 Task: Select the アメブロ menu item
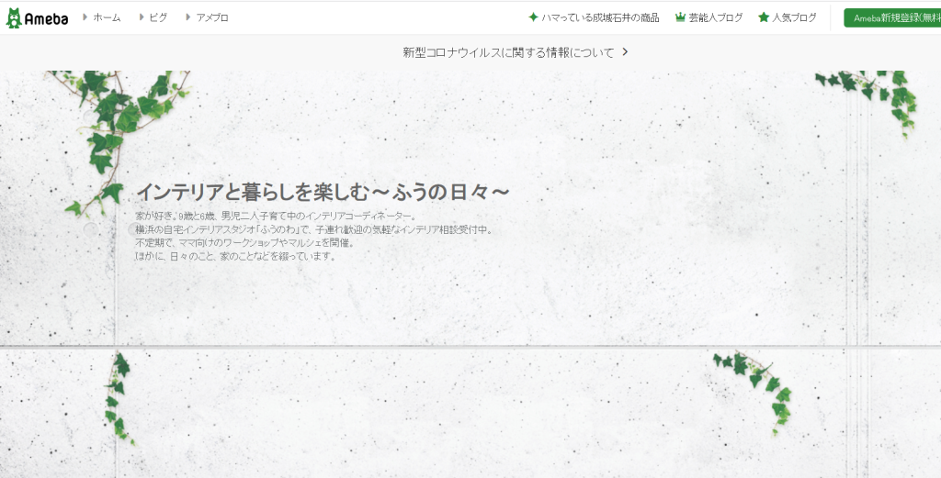212,17
